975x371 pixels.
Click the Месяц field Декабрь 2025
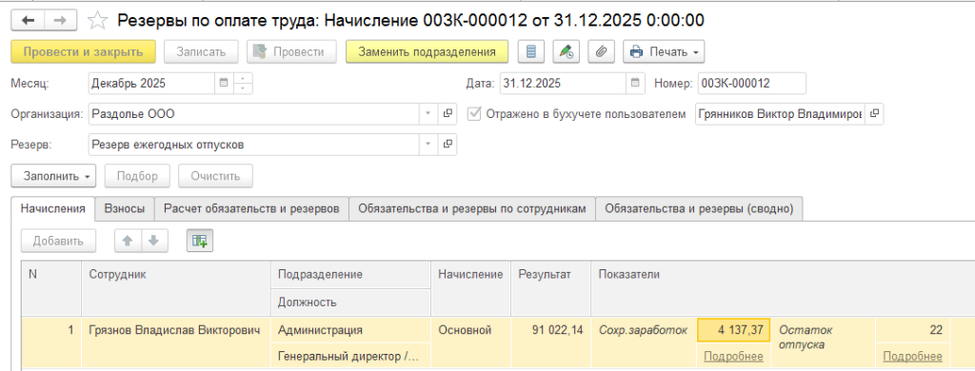pos(152,83)
